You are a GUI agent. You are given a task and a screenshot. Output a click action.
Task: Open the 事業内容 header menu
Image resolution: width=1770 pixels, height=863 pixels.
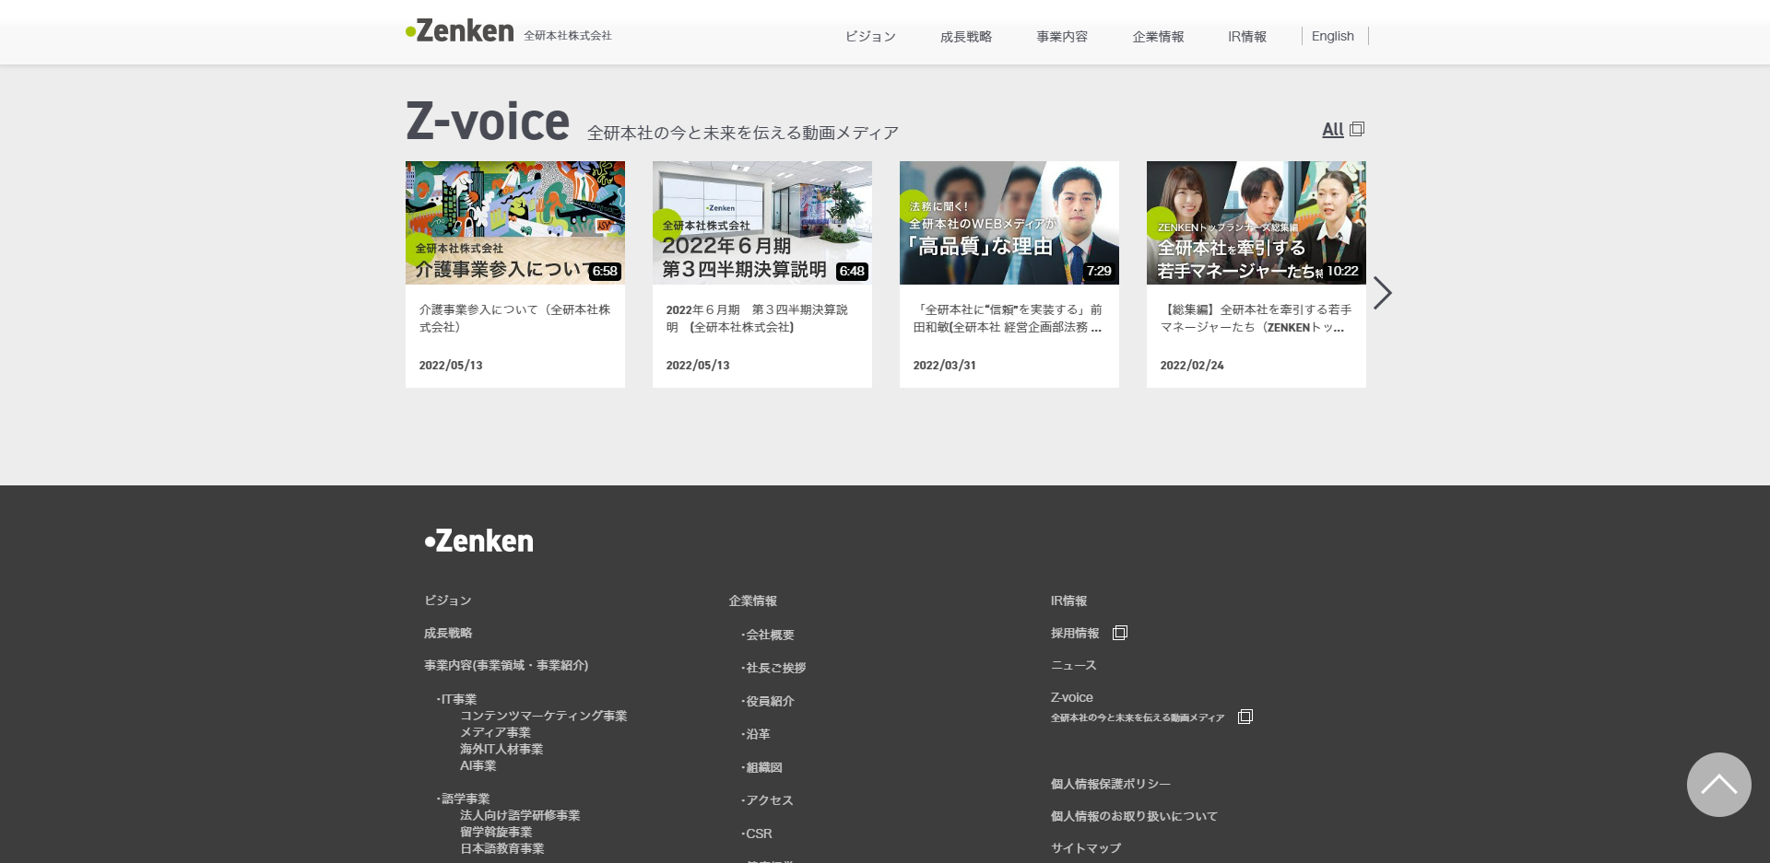[x=1062, y=37]
